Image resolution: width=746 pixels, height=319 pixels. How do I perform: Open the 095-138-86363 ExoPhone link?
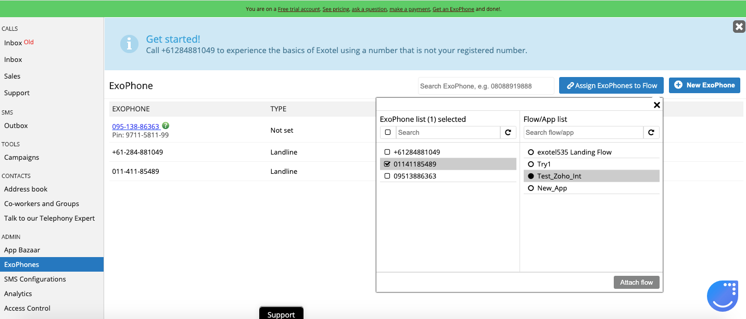[136, 126]
